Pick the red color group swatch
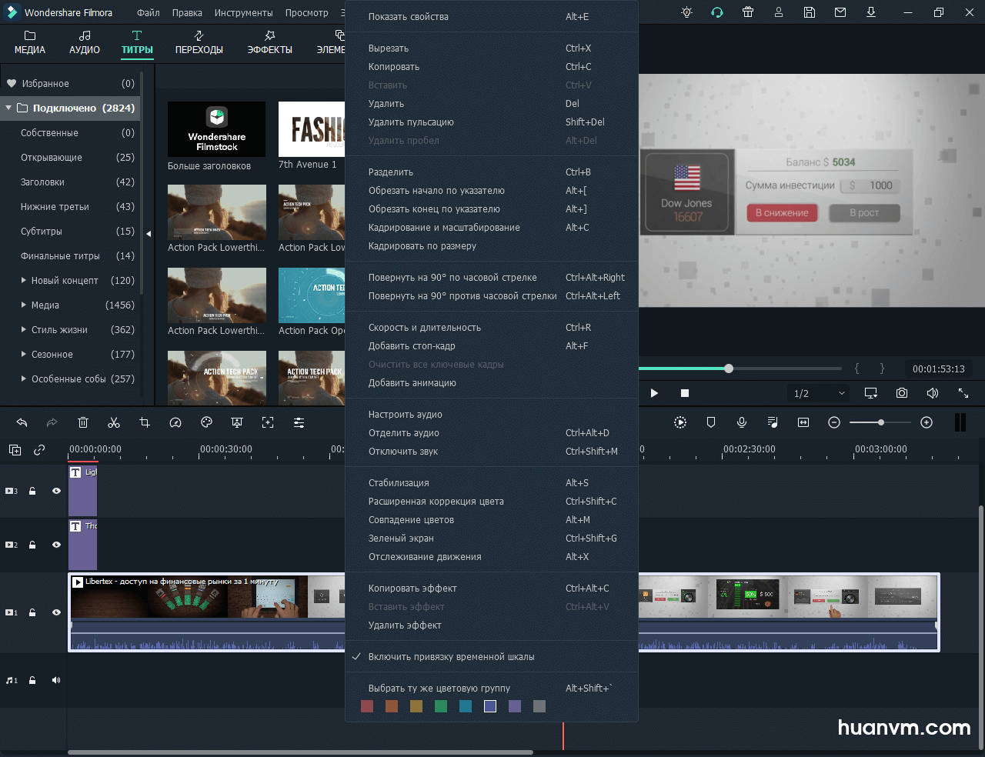The height and width of the screenshot is (757, 985). 367,706
